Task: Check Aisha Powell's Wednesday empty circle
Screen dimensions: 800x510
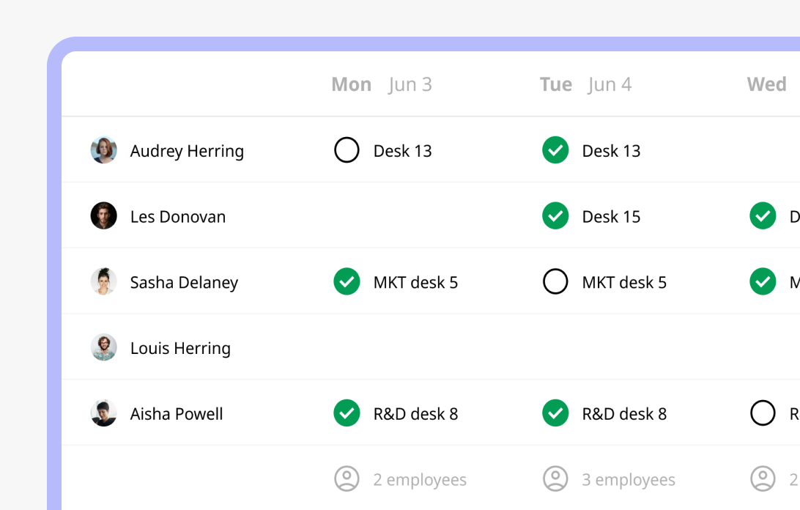Action: tap(763, 413)
